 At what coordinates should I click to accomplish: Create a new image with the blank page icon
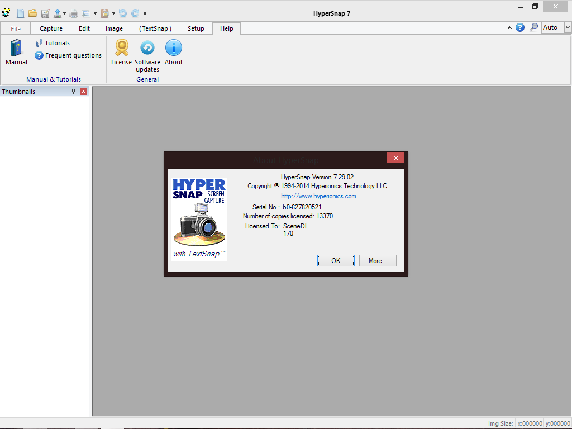click(x=21, y=13)
